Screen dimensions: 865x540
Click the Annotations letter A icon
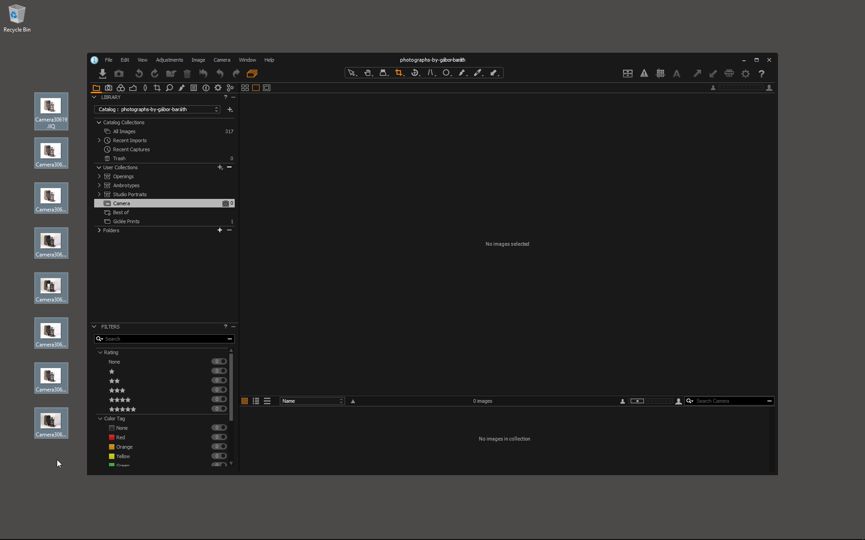point(677,74)
